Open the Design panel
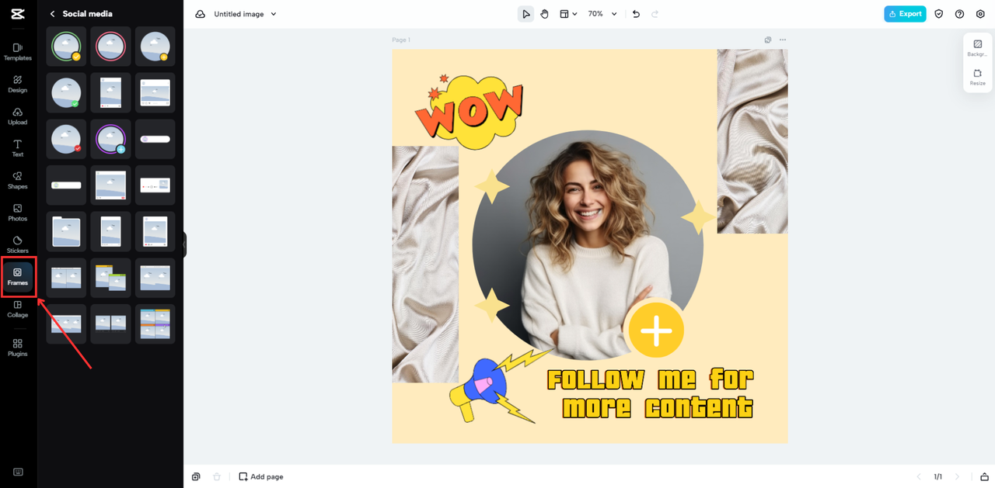 (17, 84)
